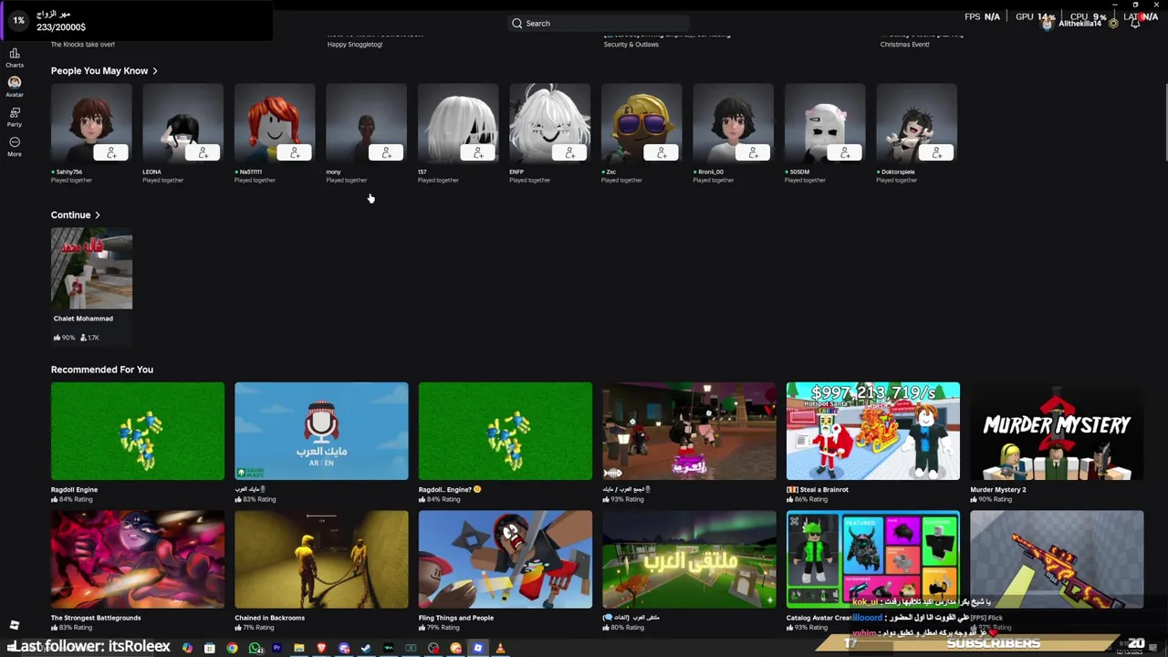Click the Roblox taskbar icon
1168x657 pixels.
477,648
